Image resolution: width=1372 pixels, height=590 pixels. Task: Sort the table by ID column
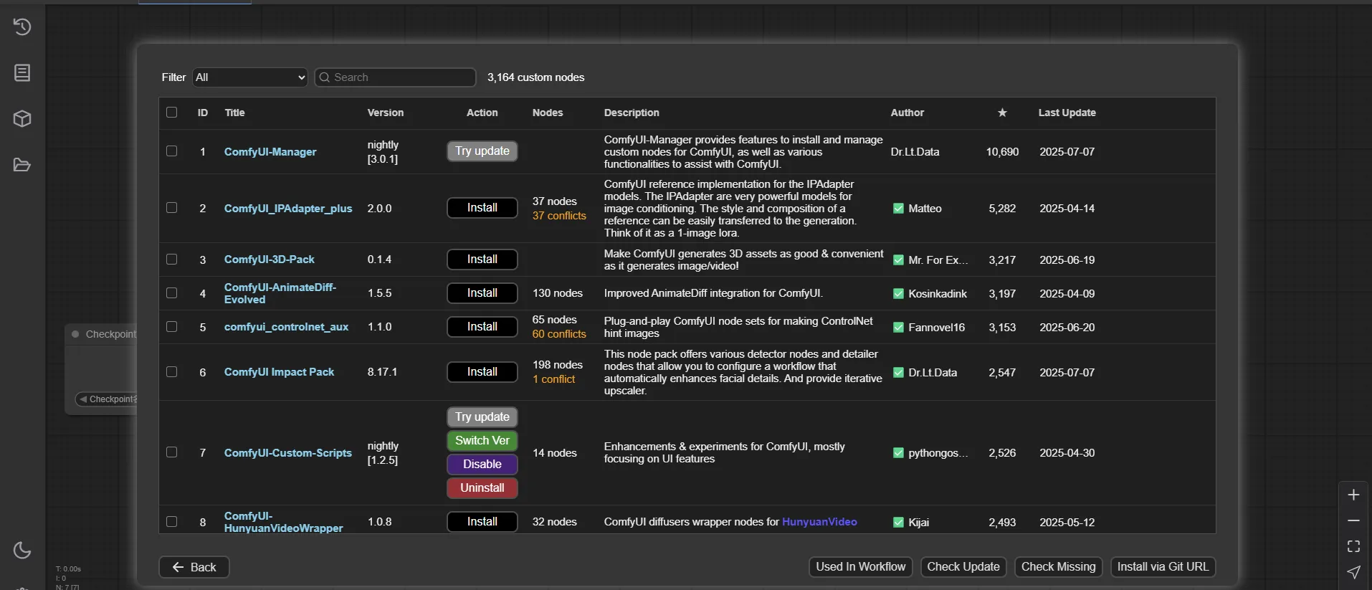(203, 113)
